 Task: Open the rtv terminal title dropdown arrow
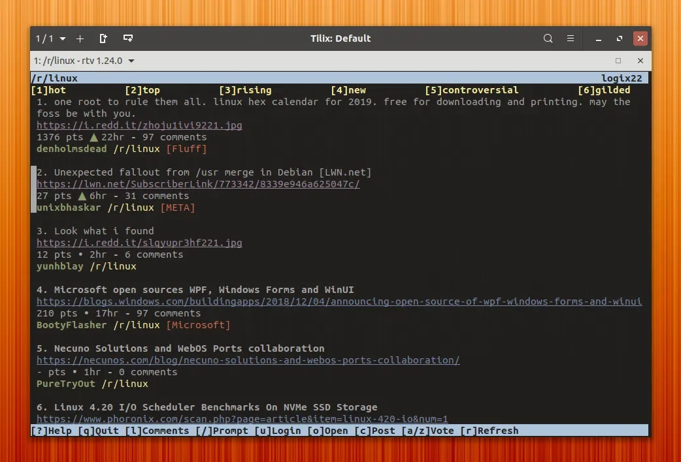click(x=131, y=60)
